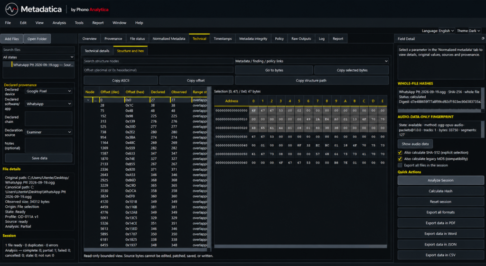Click the Show audio data button

pyautogui.click(x=415, y=144)
